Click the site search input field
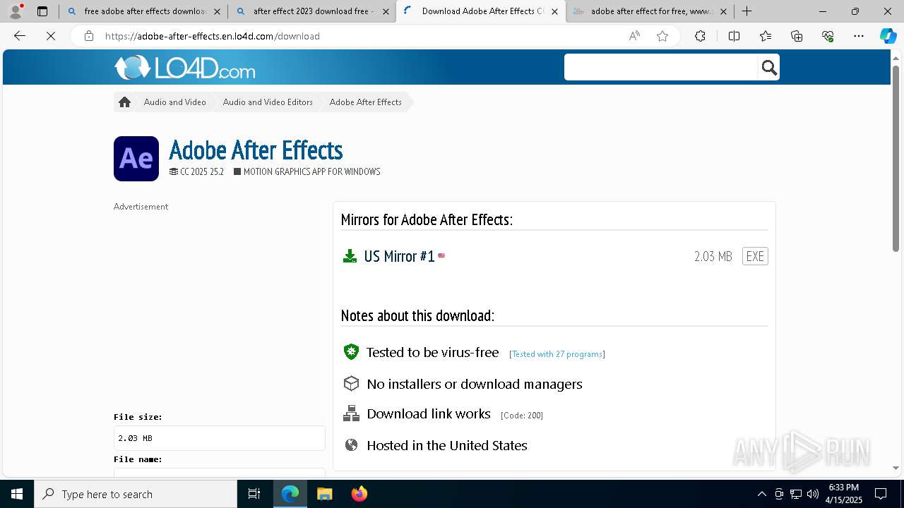 click(x=661, y=68)
